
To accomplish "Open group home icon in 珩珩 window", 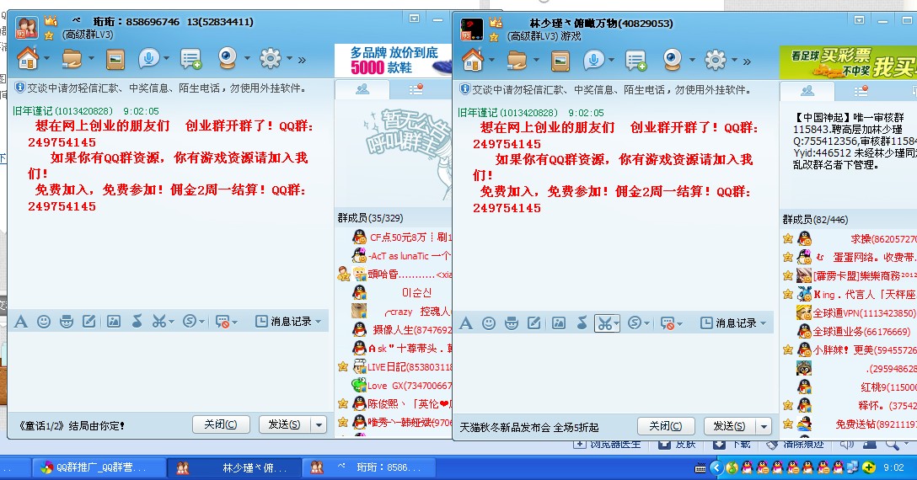I will [x=28, y=58].
